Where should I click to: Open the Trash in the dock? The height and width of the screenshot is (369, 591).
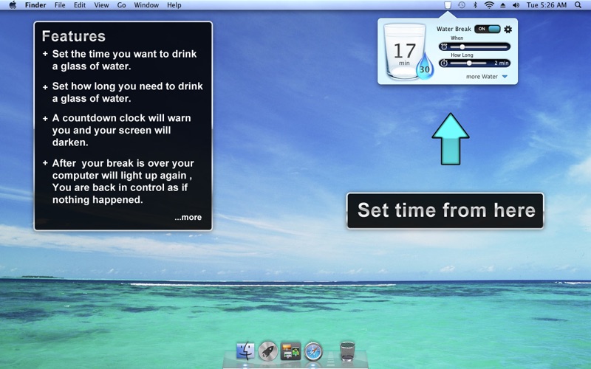click(347, 351)
